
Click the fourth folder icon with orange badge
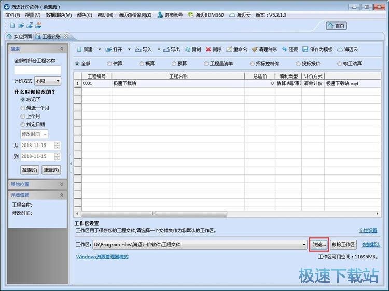(38, 25)
